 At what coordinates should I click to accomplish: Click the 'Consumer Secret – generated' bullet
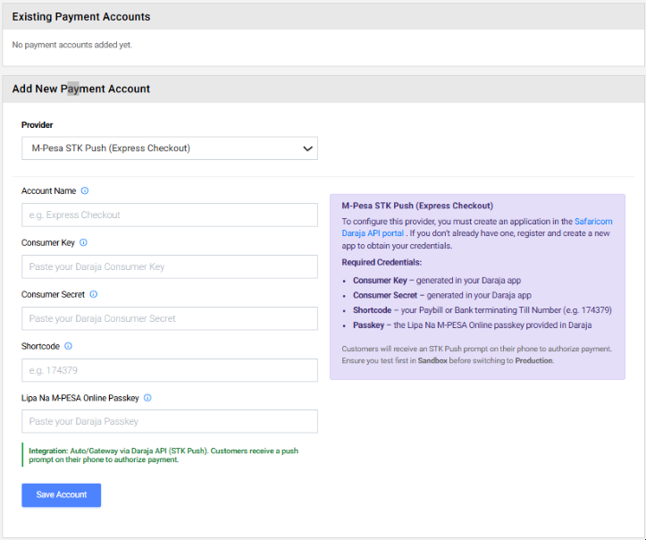pyautogui.click(x=442, y=295)
